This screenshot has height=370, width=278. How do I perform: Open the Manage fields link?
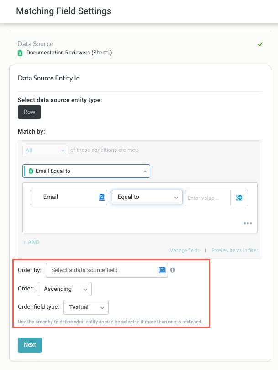click(x=184, y=250)
